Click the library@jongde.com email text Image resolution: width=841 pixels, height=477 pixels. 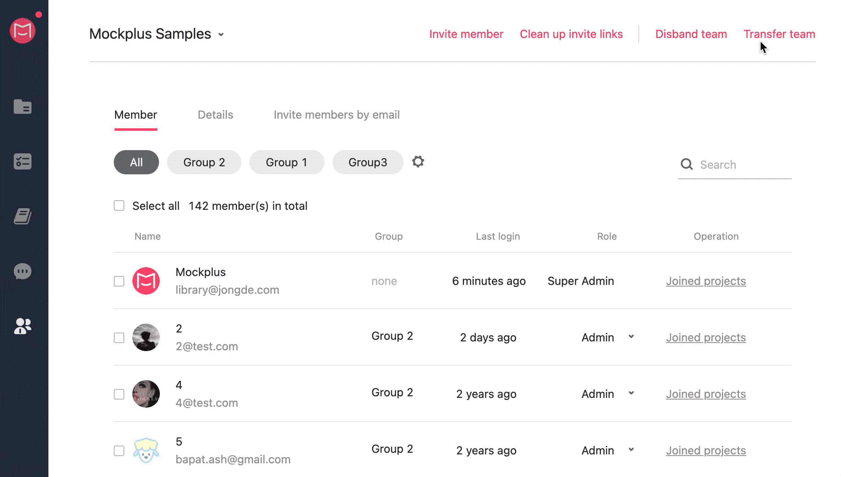(227, 290)
